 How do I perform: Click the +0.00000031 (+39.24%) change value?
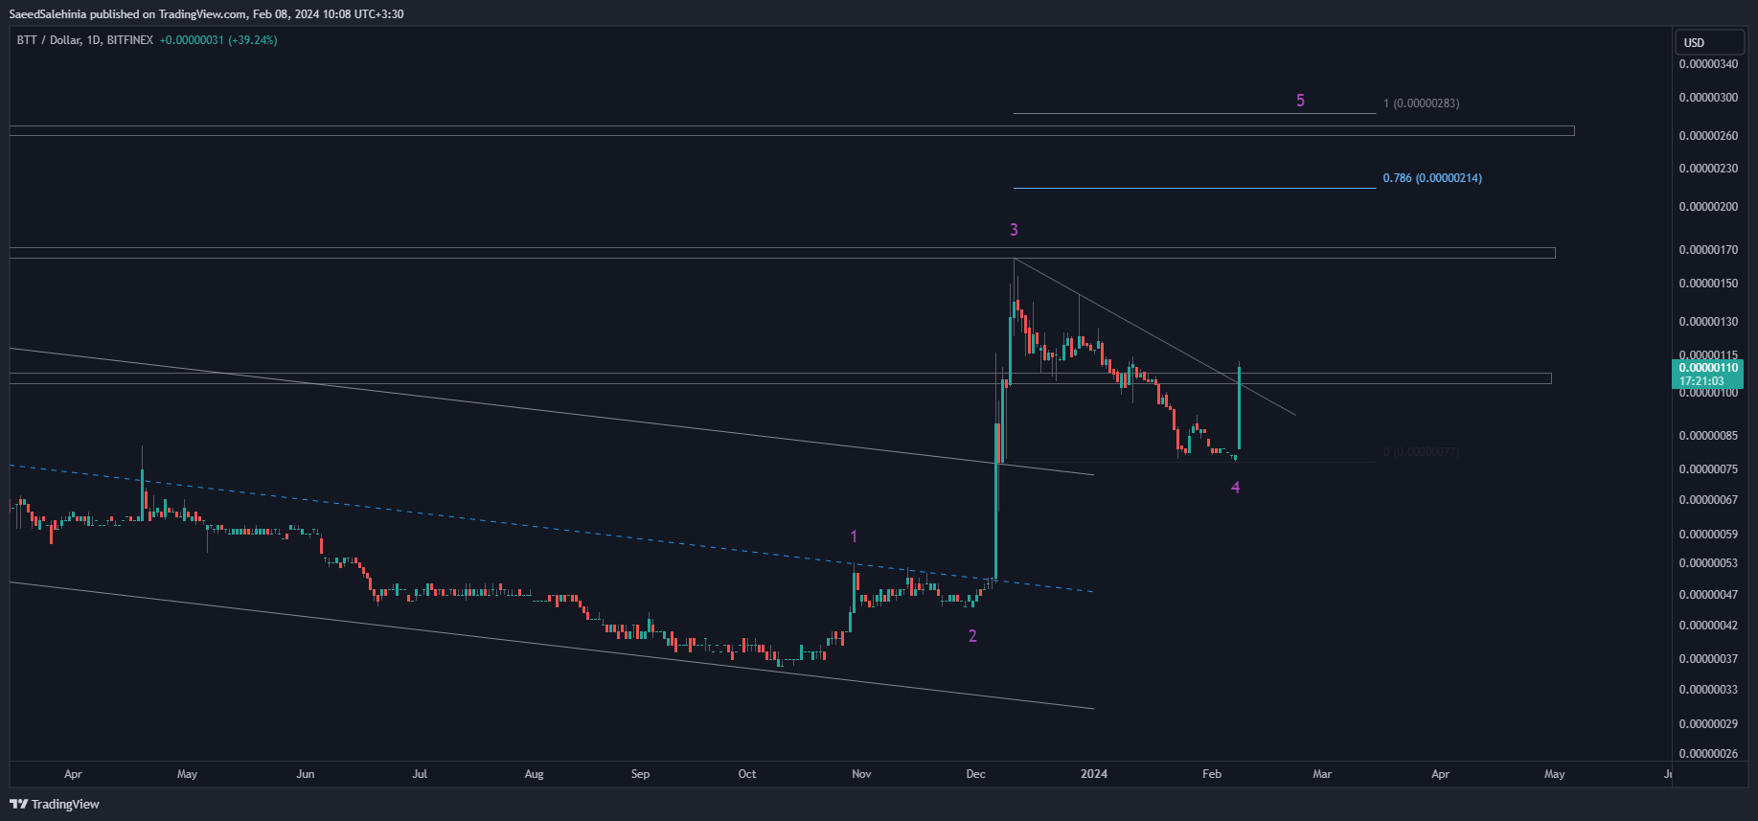coord(218,40)
